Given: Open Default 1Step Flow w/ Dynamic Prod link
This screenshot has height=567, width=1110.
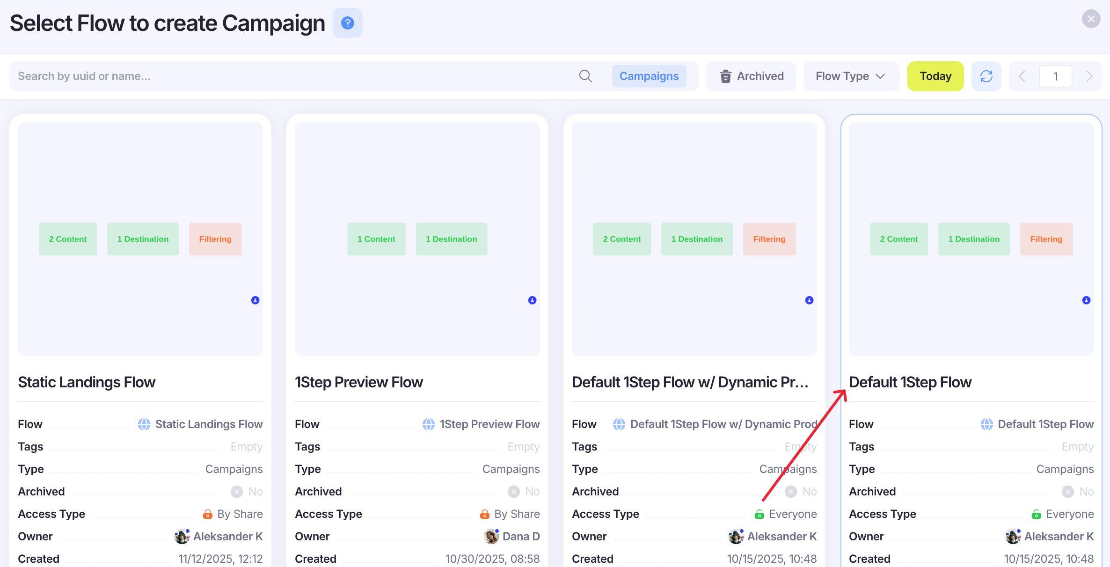Looking at the screenshot, I should pos(723,424).
